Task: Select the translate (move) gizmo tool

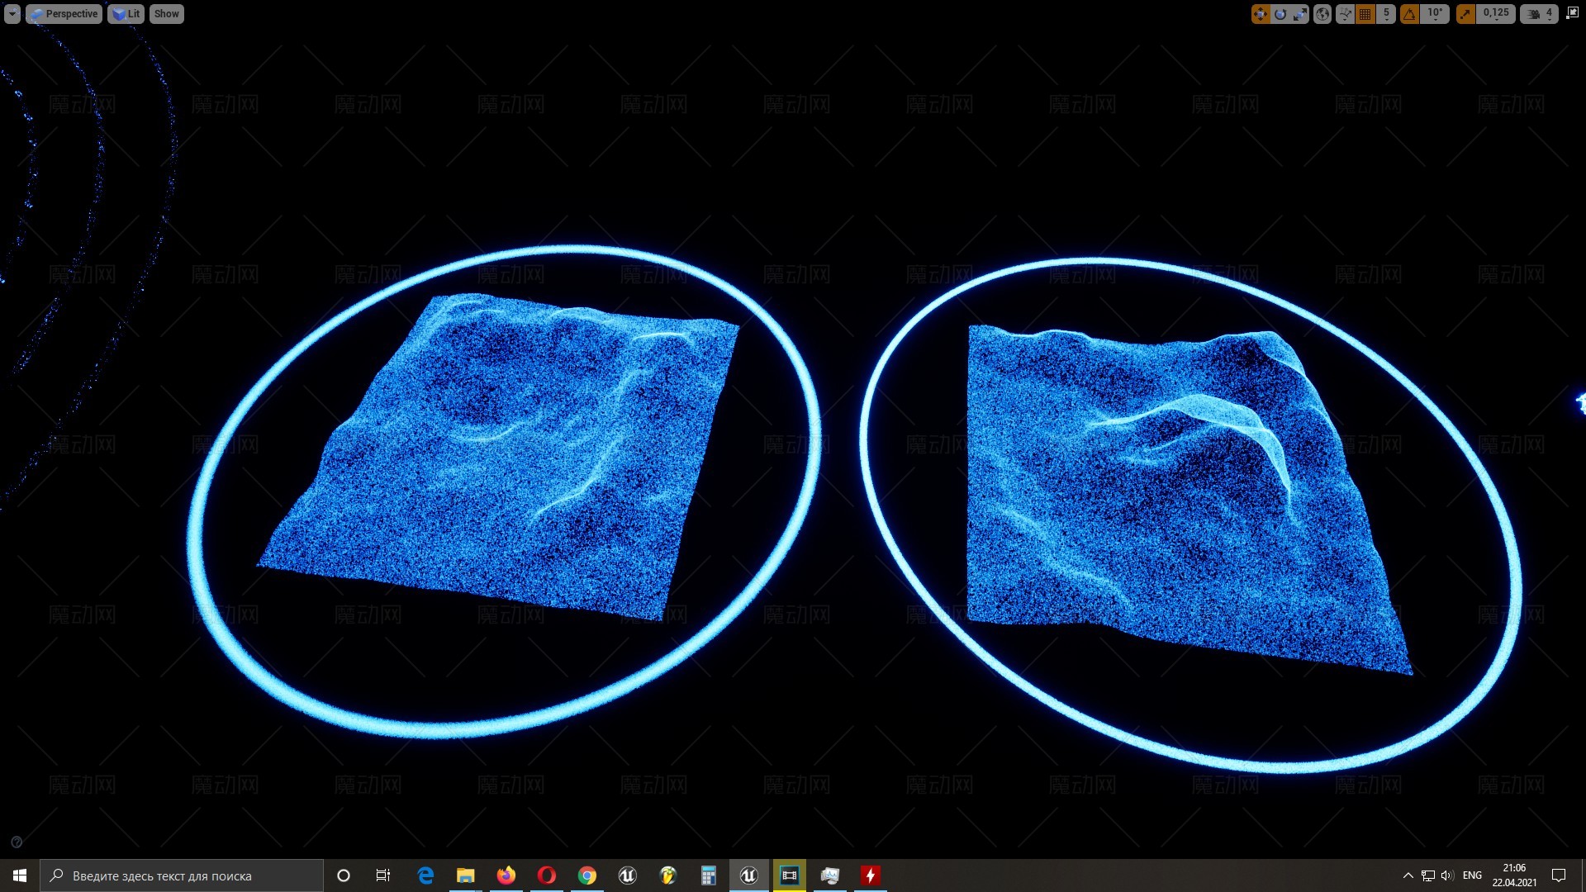Action: tap(1261, 14)
